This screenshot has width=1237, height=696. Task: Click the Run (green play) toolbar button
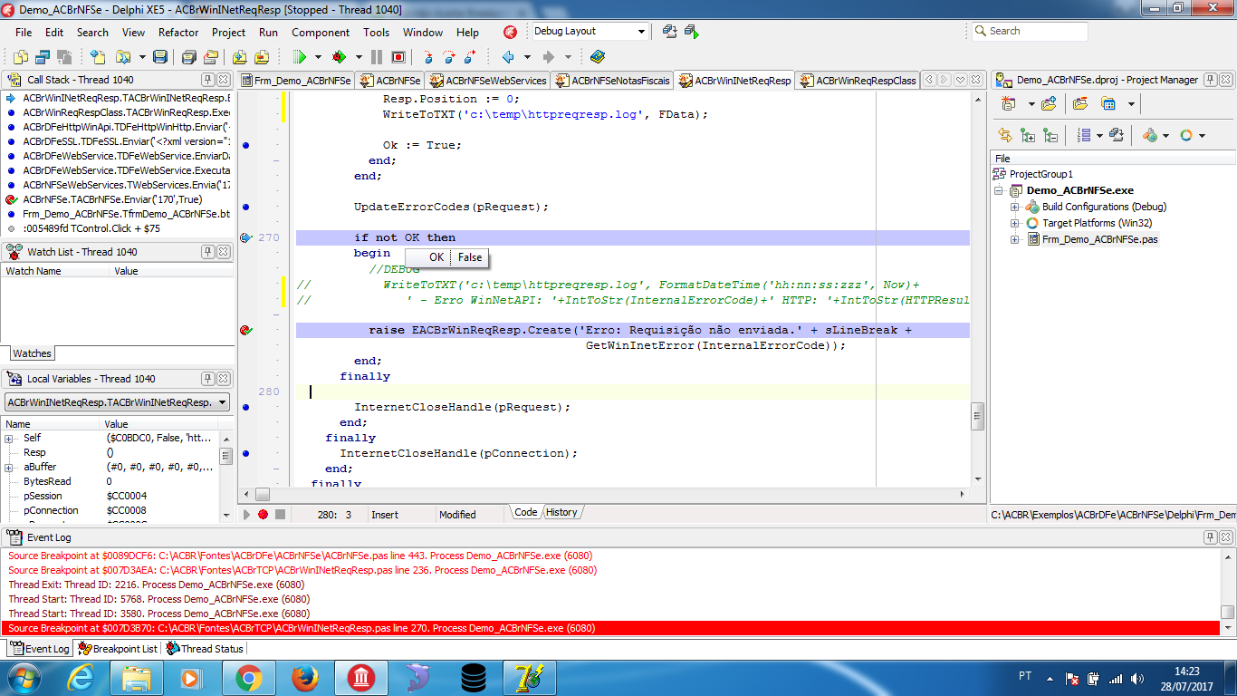(x=300, y=57)
